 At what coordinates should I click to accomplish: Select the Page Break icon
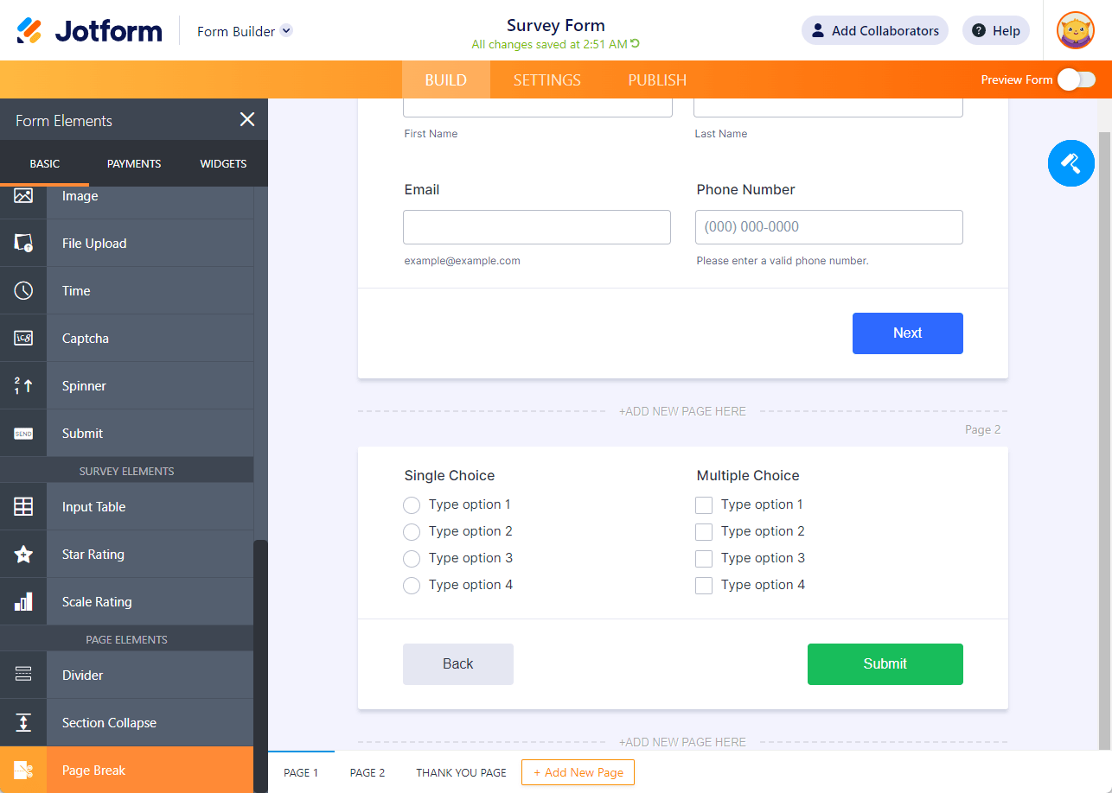[x=23, y=771]
